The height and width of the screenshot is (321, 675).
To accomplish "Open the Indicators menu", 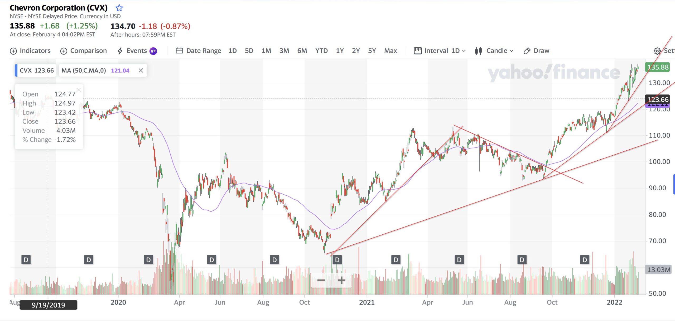I will click(x=30, y=51).
